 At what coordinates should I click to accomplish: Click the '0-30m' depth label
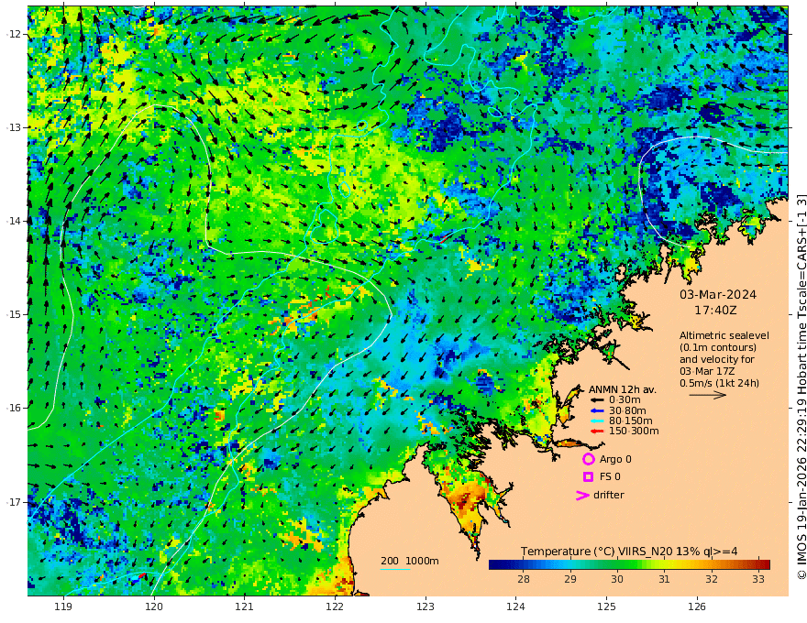point(625,400)
